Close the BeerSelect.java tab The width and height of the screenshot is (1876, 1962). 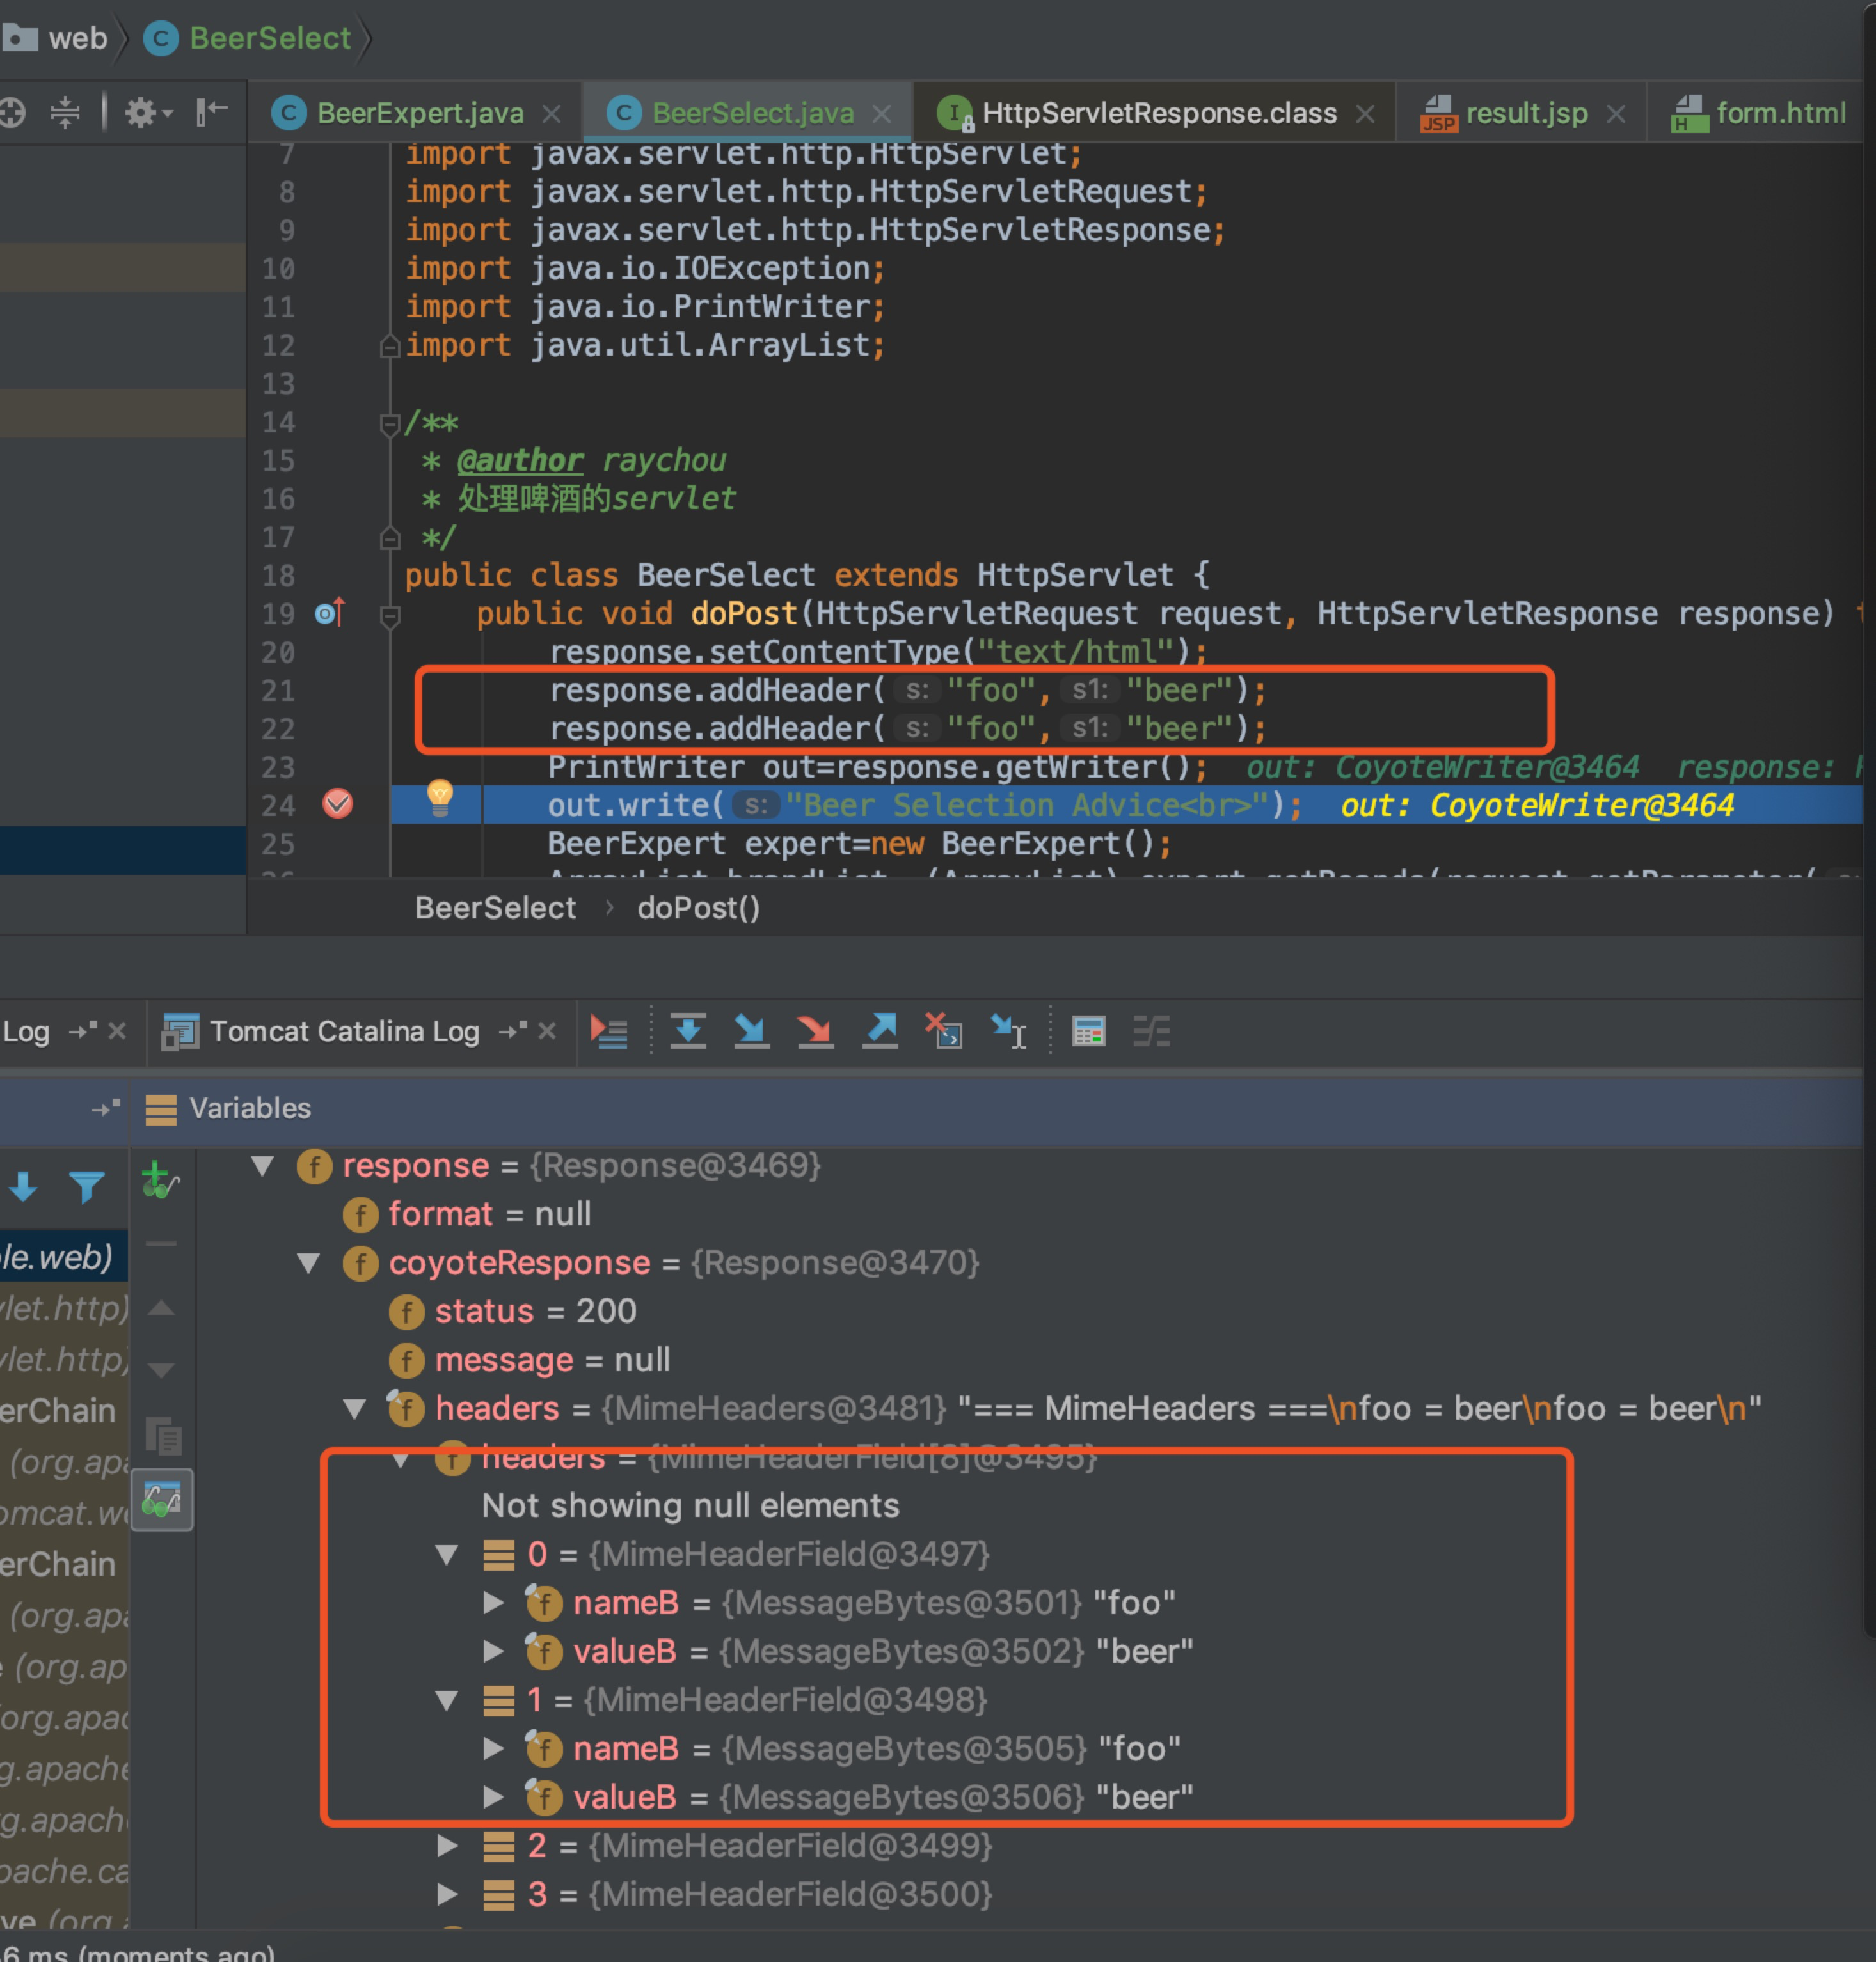pyautogui.click(x=881, y=114)
